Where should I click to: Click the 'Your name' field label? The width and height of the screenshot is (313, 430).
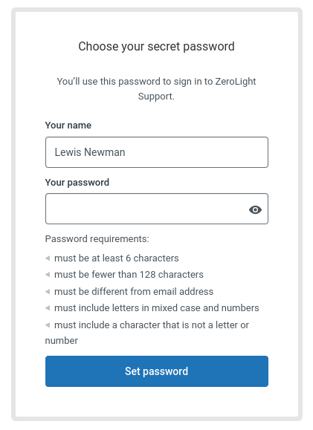click(68, 126)
